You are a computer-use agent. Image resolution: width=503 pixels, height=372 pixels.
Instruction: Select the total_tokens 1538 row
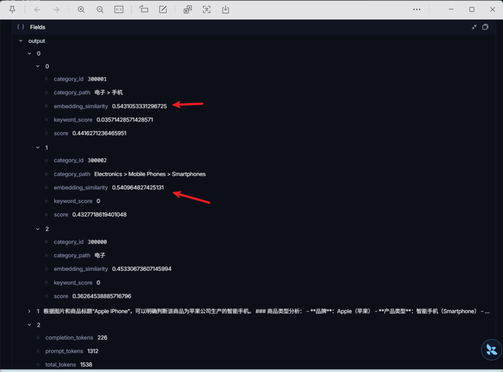coord(69,365)
